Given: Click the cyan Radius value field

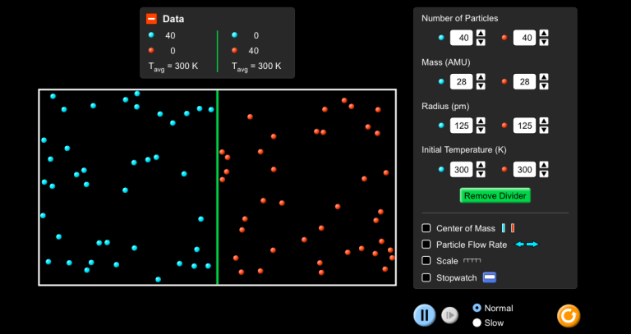Looking at the screenshot, I should [462, 126].
